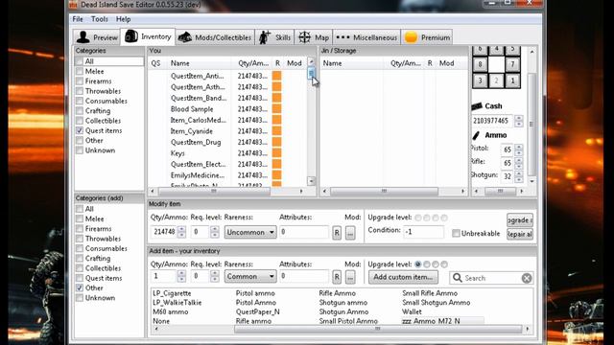Open the Help menu

123,19
